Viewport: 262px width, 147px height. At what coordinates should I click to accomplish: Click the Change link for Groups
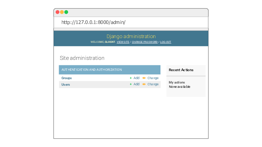(153, 78)
